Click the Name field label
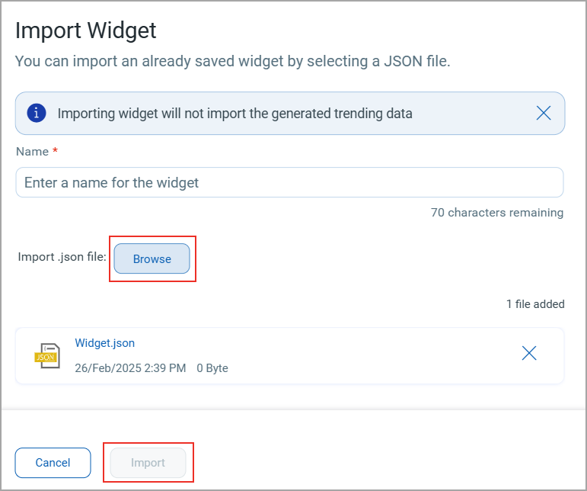Viewport: 587px width, 491px height. [32, 152]
